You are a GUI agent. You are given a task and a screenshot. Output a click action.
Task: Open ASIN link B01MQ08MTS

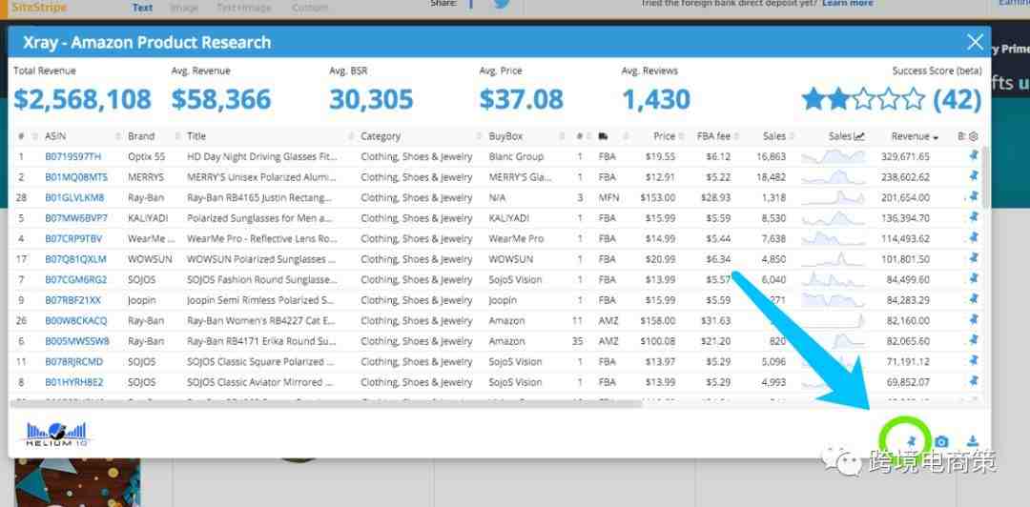pyautogui.click(x=75, y=177)
